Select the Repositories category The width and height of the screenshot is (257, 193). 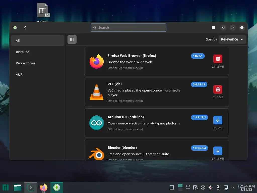pyautogui.click(x=38, y=63)
